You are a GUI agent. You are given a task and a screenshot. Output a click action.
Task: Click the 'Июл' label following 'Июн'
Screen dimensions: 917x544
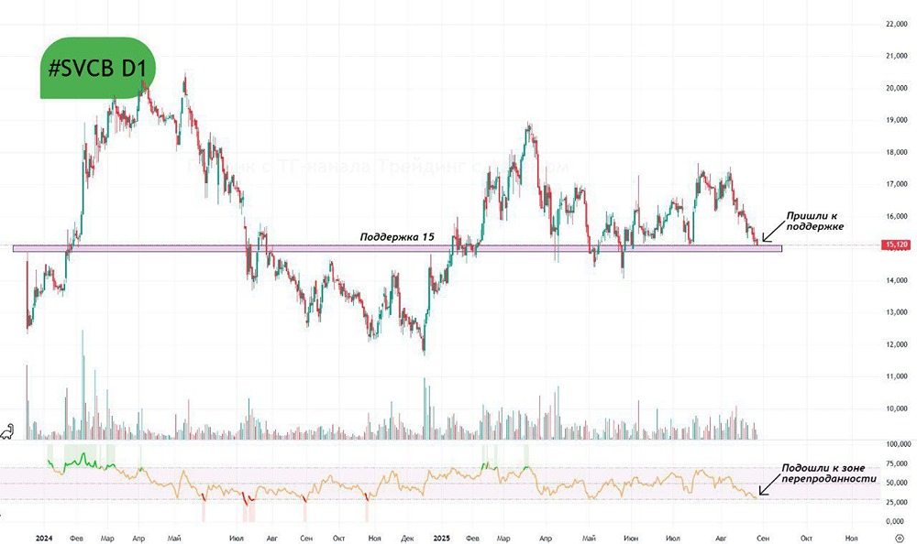pos(673,539)
